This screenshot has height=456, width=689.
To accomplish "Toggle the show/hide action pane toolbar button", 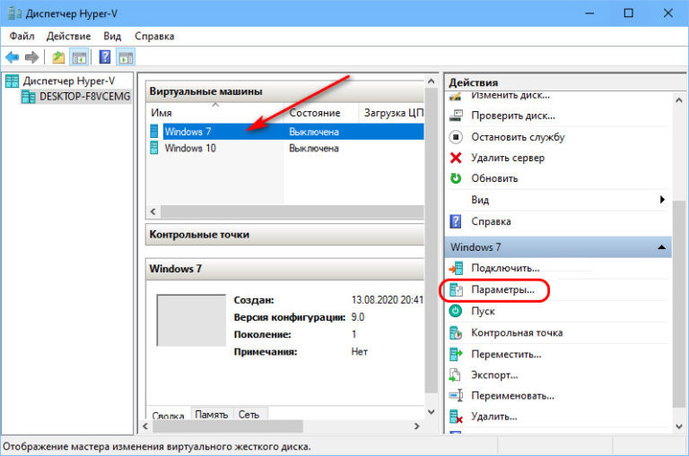I will point(126,57).
